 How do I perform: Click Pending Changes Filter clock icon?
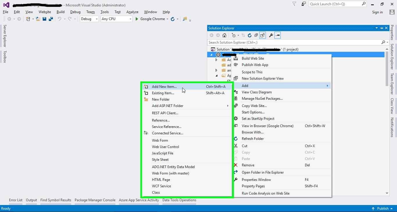[x=233, y=35]
